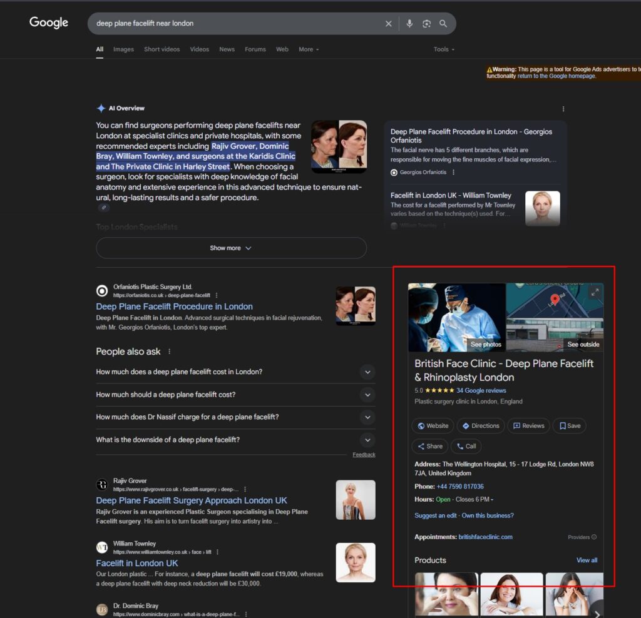Expand the map in British Face Clinic panel
This screenshot has width=641, height=618.
click(595, 292)
